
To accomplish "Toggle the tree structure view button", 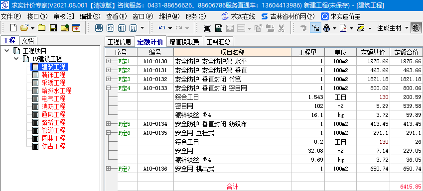I will (315, 28).
